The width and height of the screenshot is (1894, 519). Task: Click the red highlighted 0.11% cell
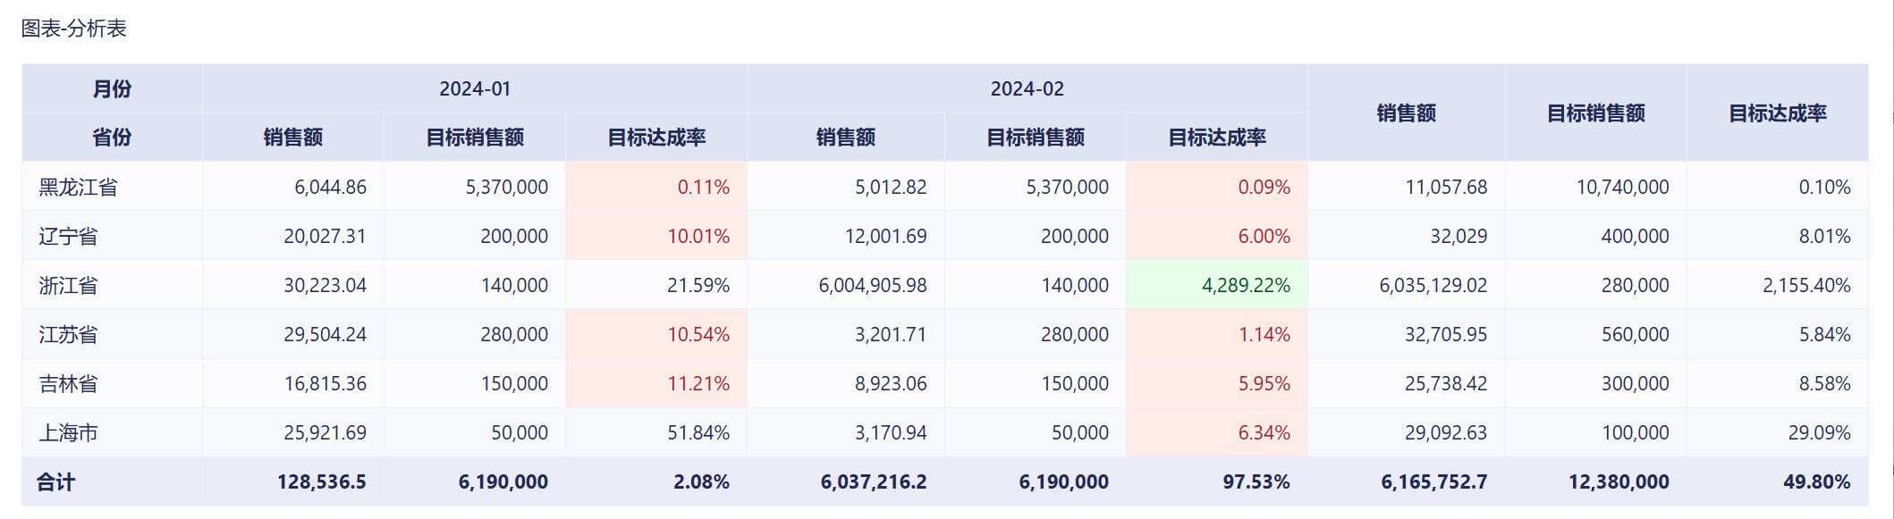point(703,188)
